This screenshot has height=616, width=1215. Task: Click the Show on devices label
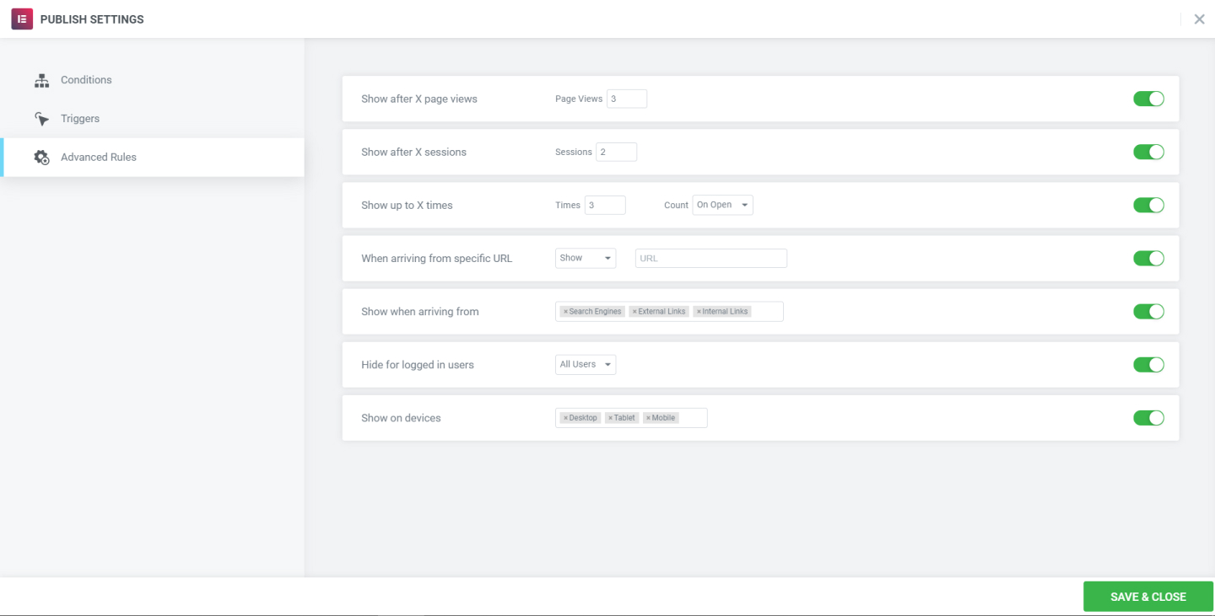[x=401, y=417]
